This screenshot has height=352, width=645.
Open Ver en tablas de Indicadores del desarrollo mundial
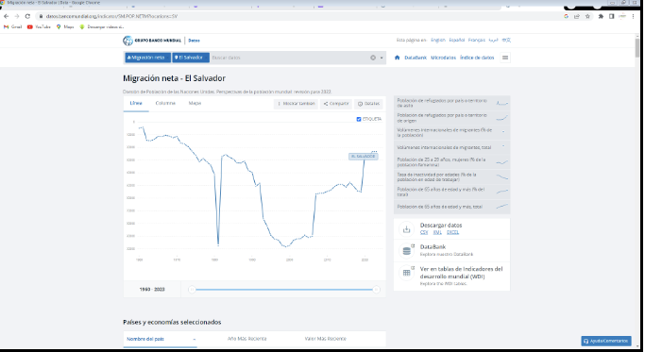pos(461,273)
